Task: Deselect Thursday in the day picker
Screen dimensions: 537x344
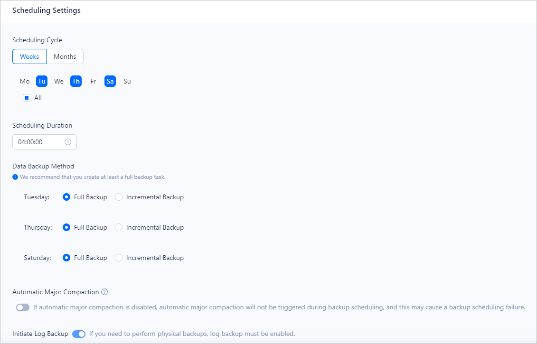Action: (x=76, y=81)
